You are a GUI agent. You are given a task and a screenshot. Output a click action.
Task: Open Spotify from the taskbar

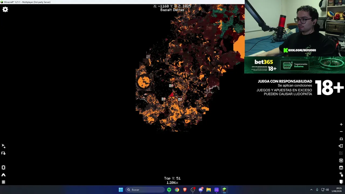(169, 190)
